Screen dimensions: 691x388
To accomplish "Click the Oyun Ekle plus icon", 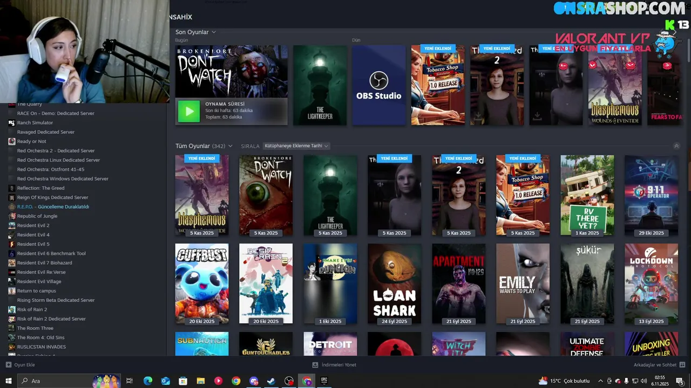I will pos(9,365).
